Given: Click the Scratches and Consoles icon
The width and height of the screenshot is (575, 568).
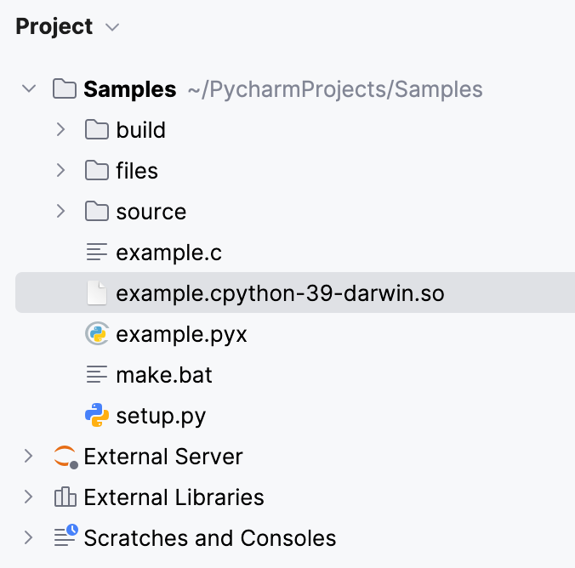Looking at the screenshot, I should click(x=65, y=537).
